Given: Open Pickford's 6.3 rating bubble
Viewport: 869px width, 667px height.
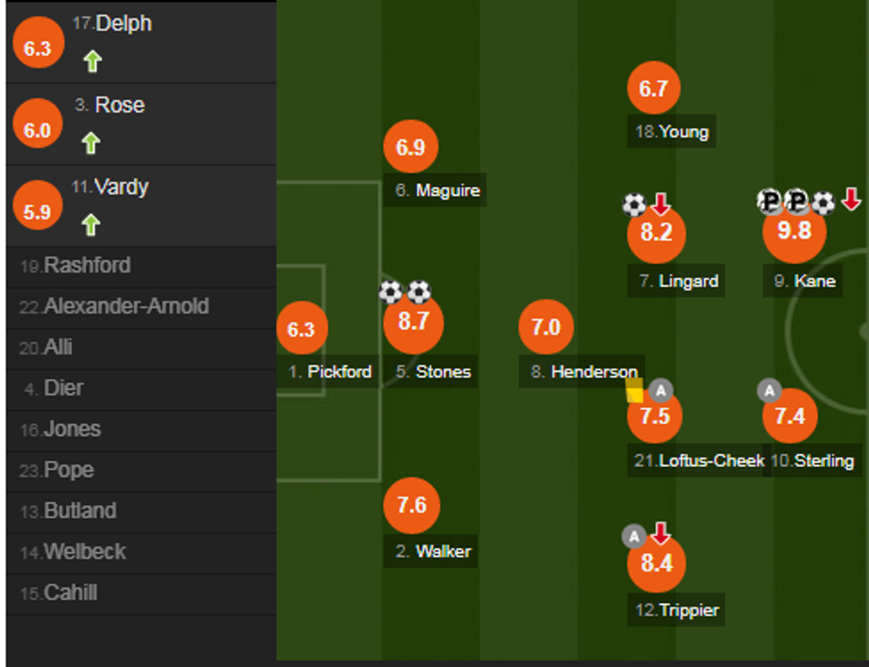Looking at the screenshot, I should 301,330.
